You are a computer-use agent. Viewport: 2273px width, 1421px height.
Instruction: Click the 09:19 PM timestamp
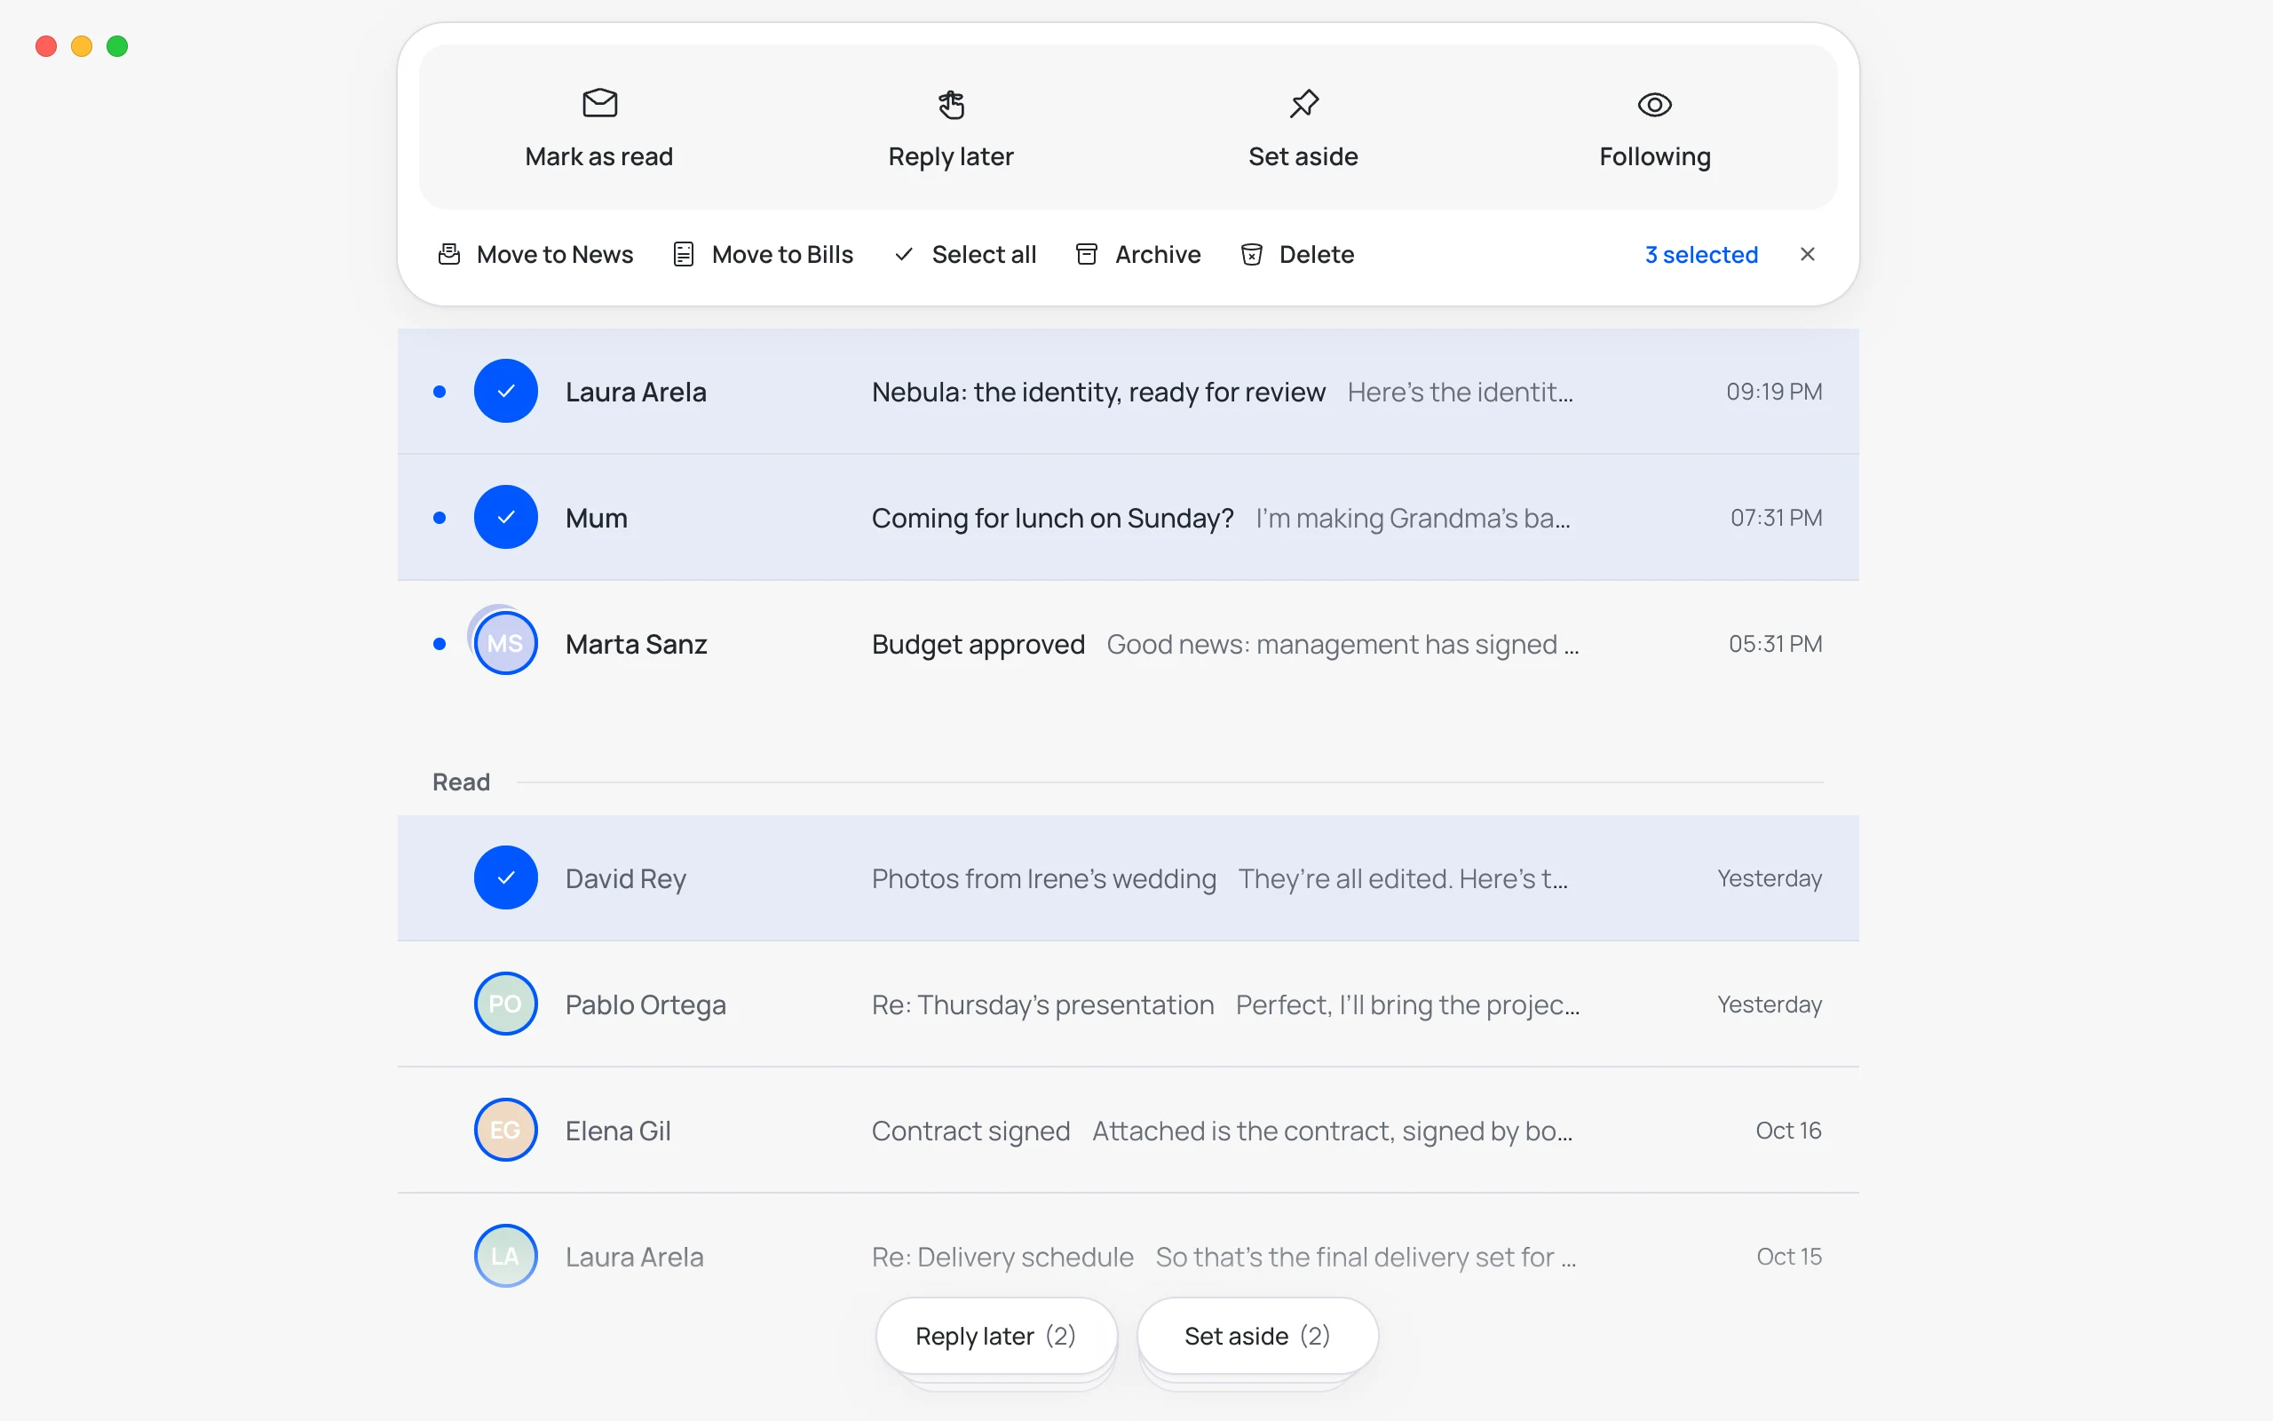(x=1773, y=392)
